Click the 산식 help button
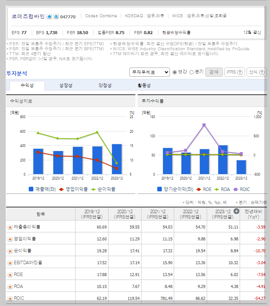 pyautogui.click(x=257, y=72)
